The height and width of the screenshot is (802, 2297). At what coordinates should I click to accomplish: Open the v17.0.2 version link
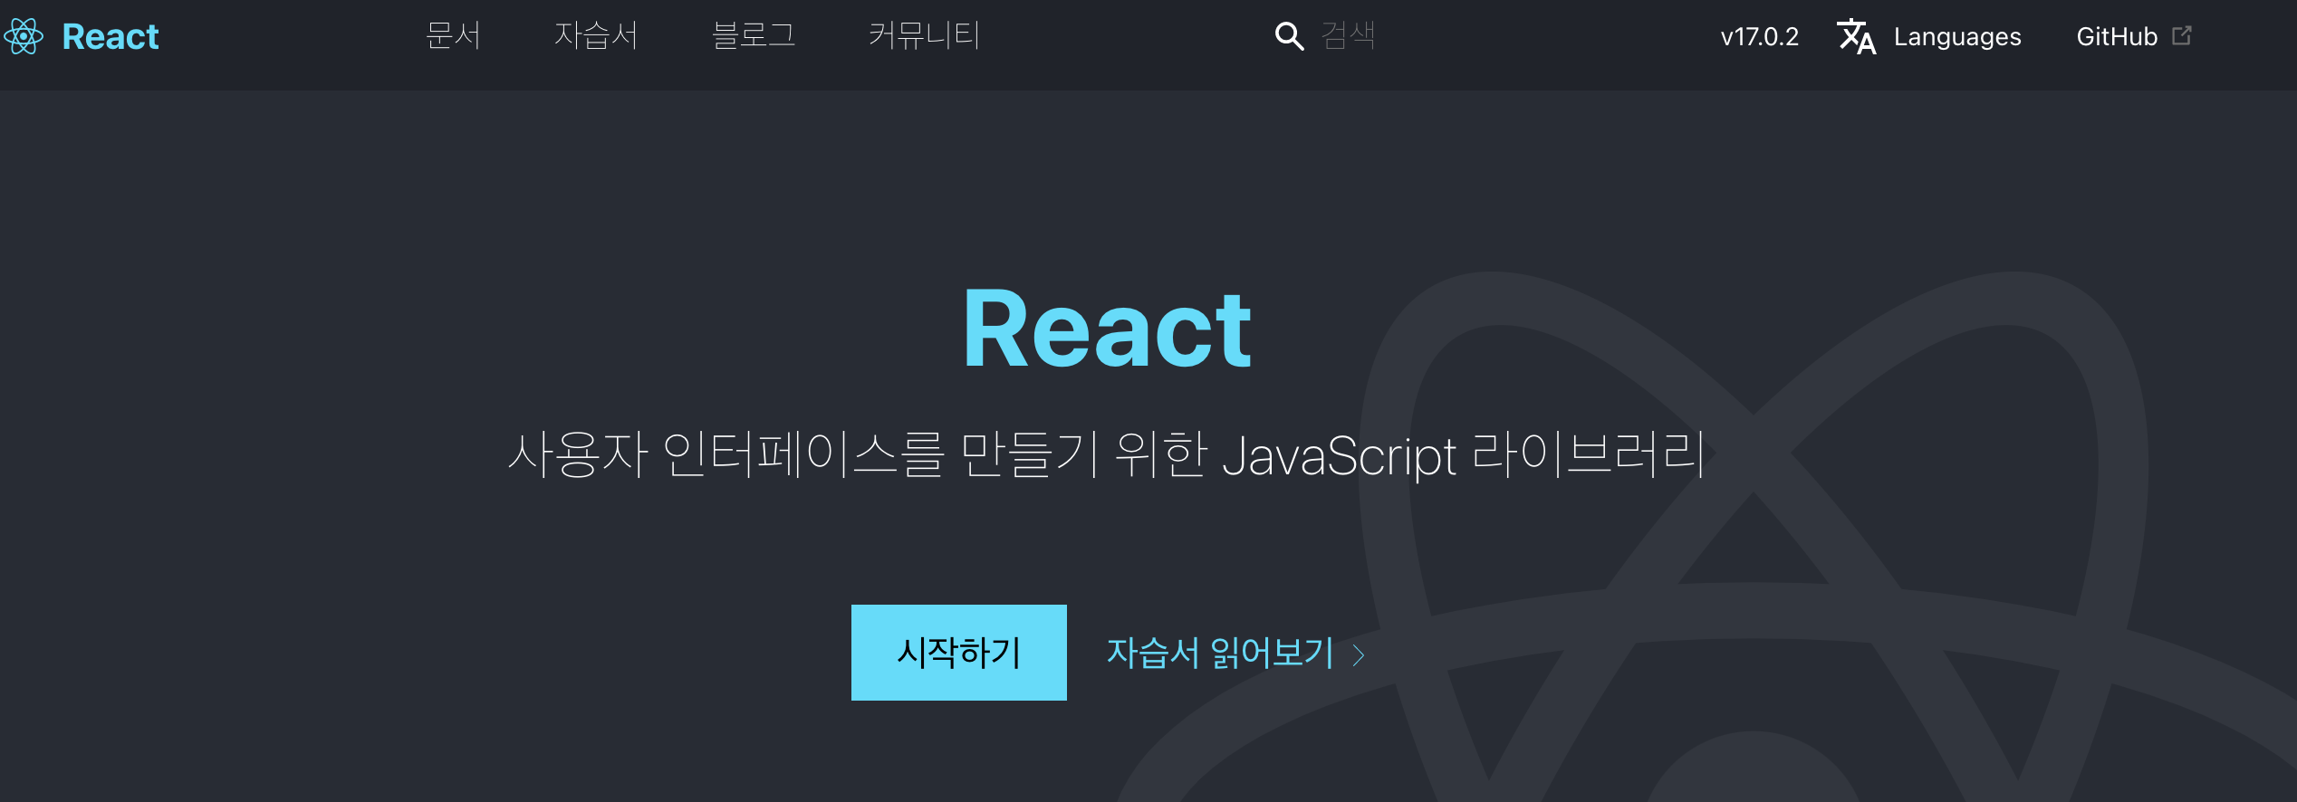(1759, 36)
